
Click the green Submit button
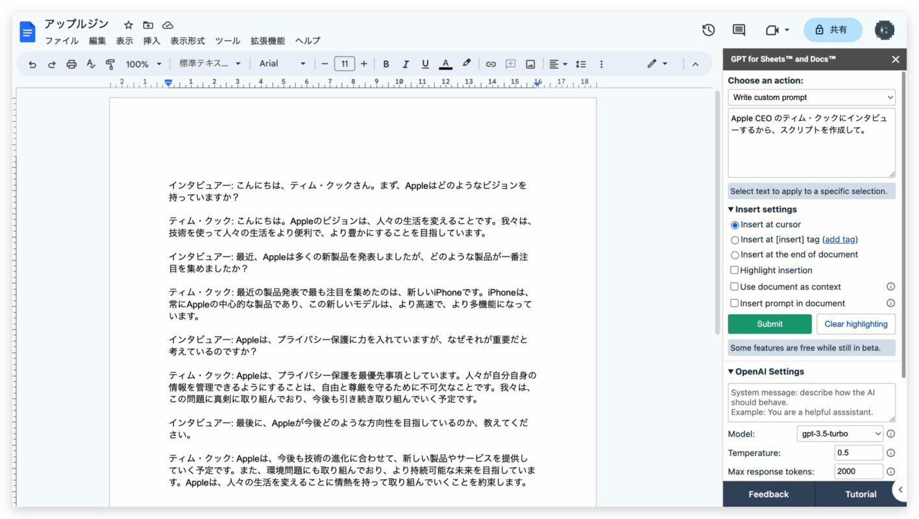click(x=770, y=324)
